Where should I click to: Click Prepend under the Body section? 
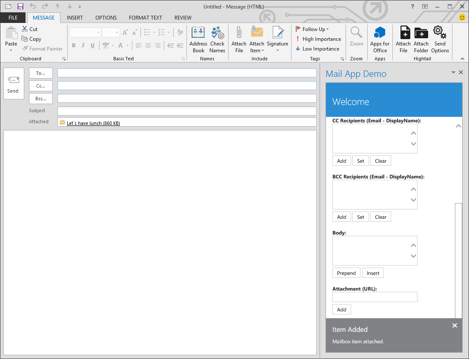tap(346, 273)
